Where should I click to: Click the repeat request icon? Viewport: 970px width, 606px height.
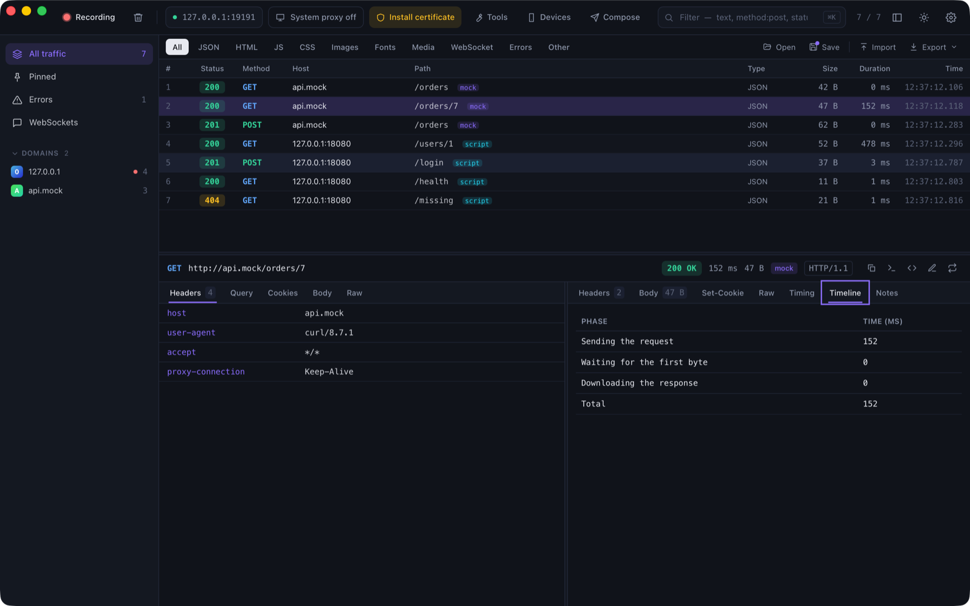952,268
